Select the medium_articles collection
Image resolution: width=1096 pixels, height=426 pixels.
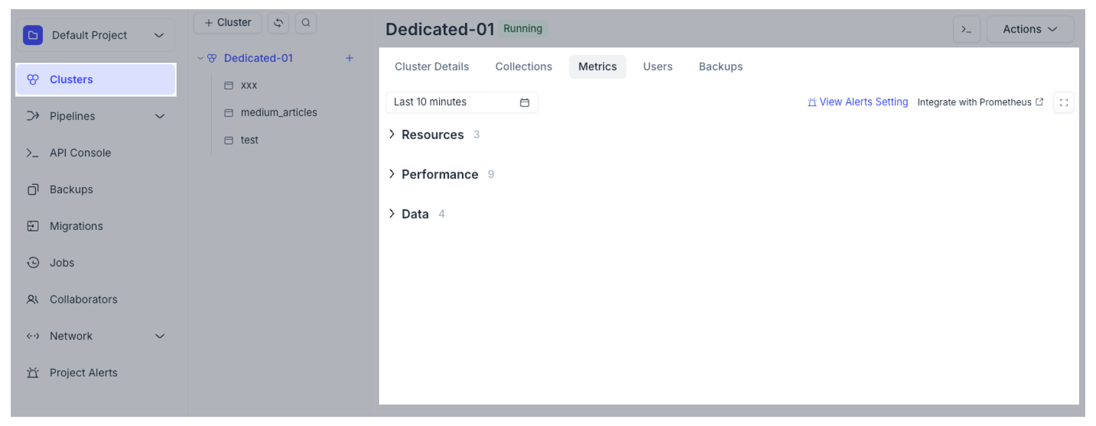click(x=278, y=112)
